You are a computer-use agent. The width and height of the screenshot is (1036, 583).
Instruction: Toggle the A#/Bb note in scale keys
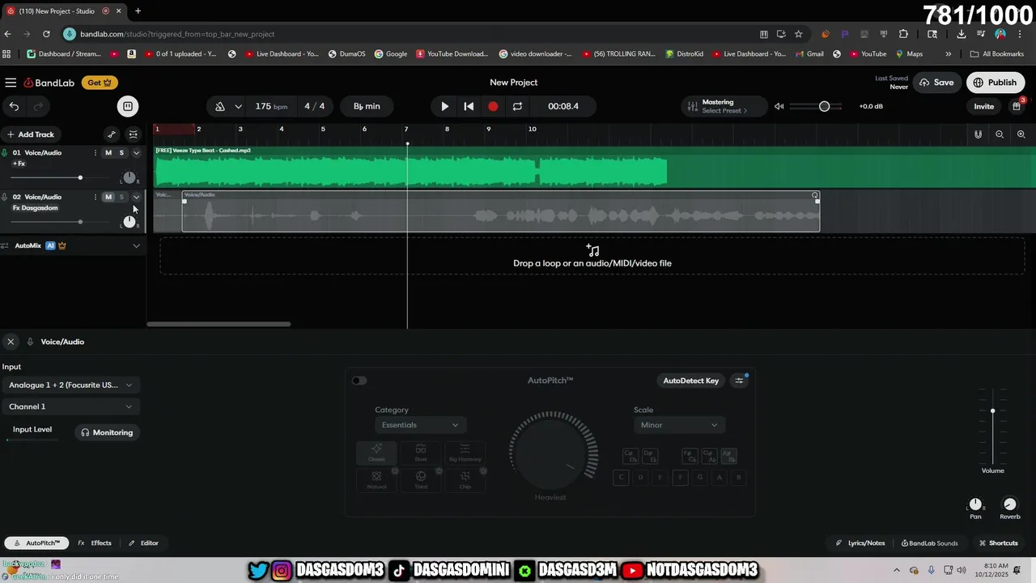[728, 457]
